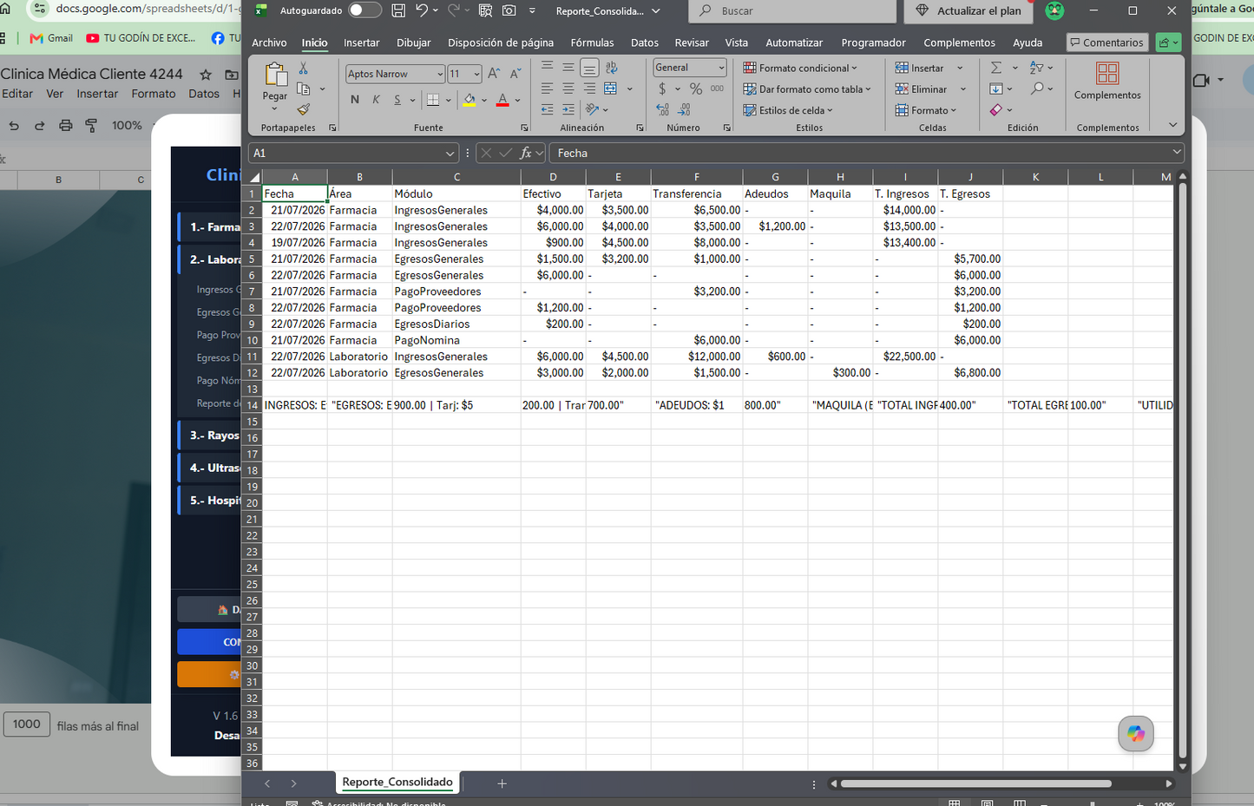Apply bold with the N button
The image size is (1254, 806).
[x=355, y=100]
